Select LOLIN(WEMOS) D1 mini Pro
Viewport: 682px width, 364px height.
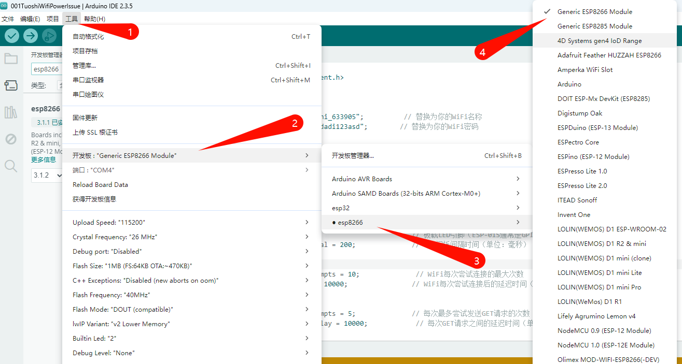point(605,287)
